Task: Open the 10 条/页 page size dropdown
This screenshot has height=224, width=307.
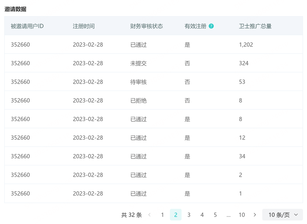Action: [282, 215]
